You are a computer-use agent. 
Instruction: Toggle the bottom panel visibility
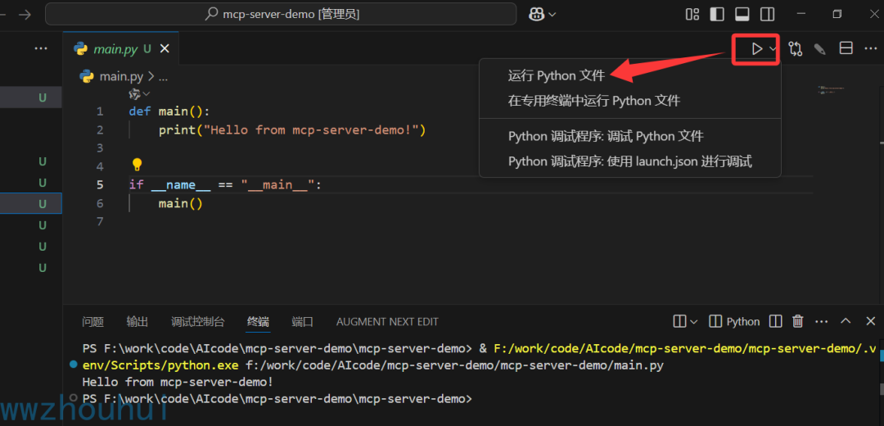click(x=742, y=14)
